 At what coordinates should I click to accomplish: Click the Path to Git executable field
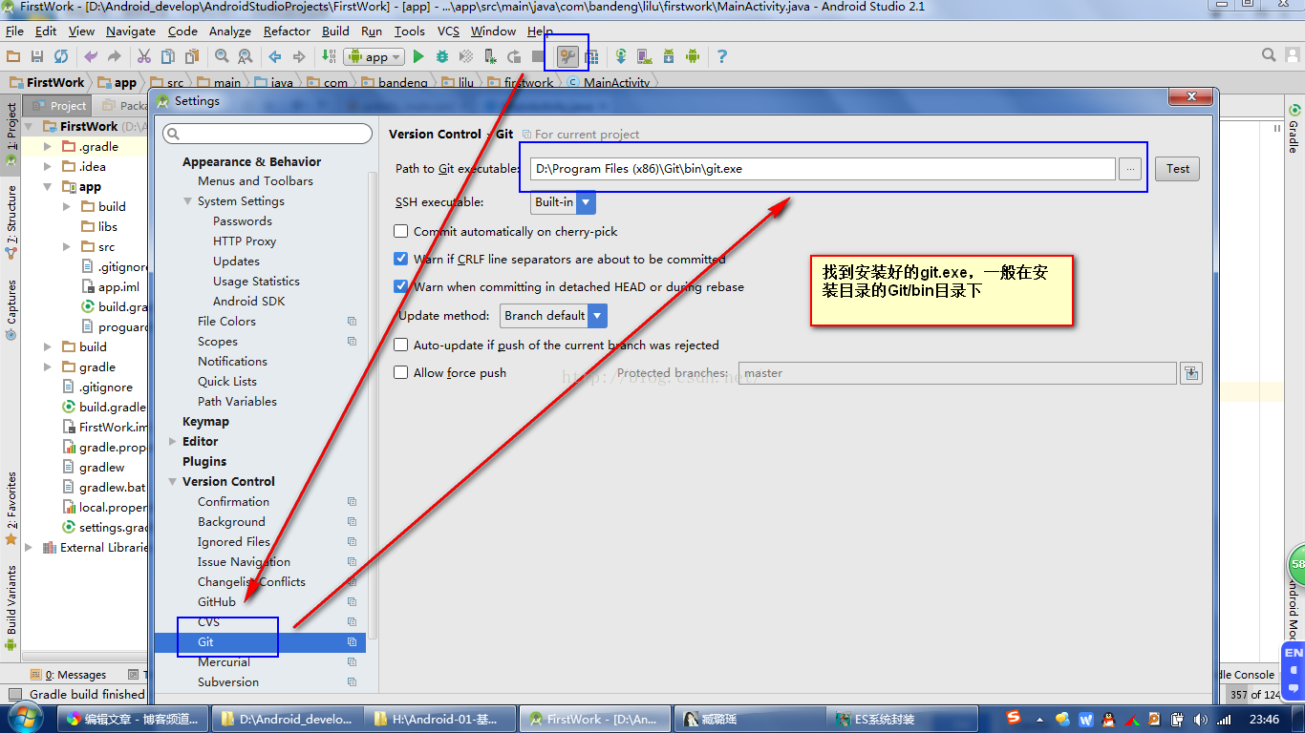(824, 169)
